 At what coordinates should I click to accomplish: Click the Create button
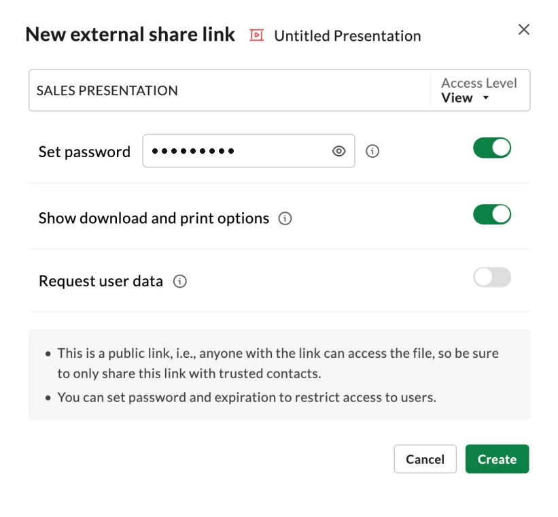point(497,459)
